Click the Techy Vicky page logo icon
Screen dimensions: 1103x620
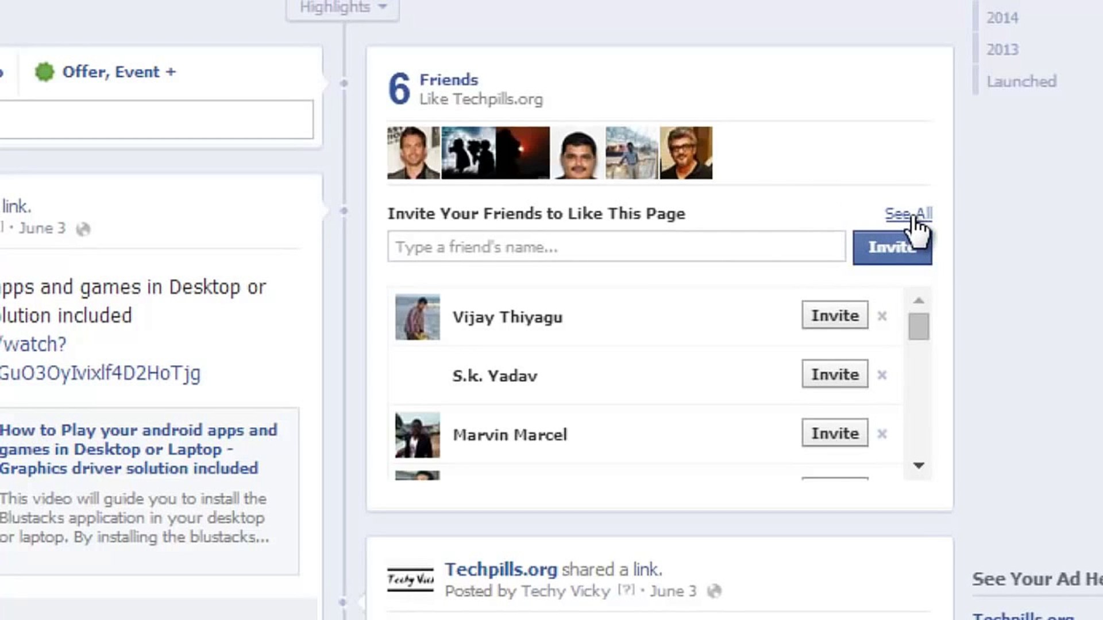[409, 579]
